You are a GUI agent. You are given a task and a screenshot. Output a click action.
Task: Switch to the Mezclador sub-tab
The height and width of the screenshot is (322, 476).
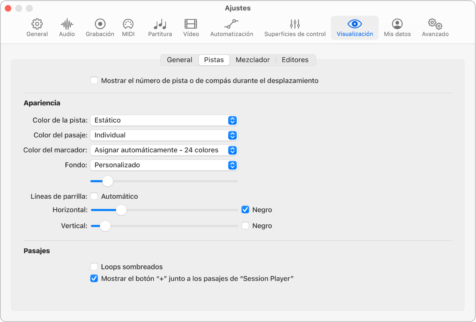pyautogui.click(x=253, y=60)
